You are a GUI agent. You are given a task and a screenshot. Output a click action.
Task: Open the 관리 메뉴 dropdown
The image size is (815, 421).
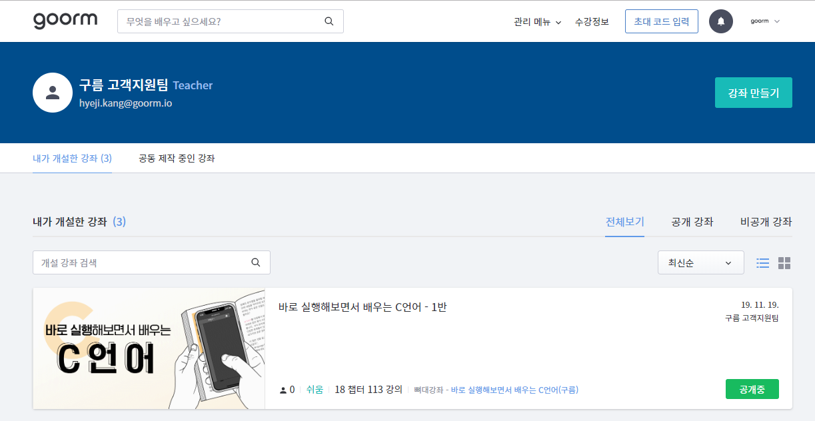[x=537, y=21]
